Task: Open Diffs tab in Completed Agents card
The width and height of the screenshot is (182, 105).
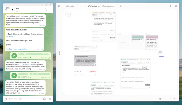Action: (x=132, y=62)
